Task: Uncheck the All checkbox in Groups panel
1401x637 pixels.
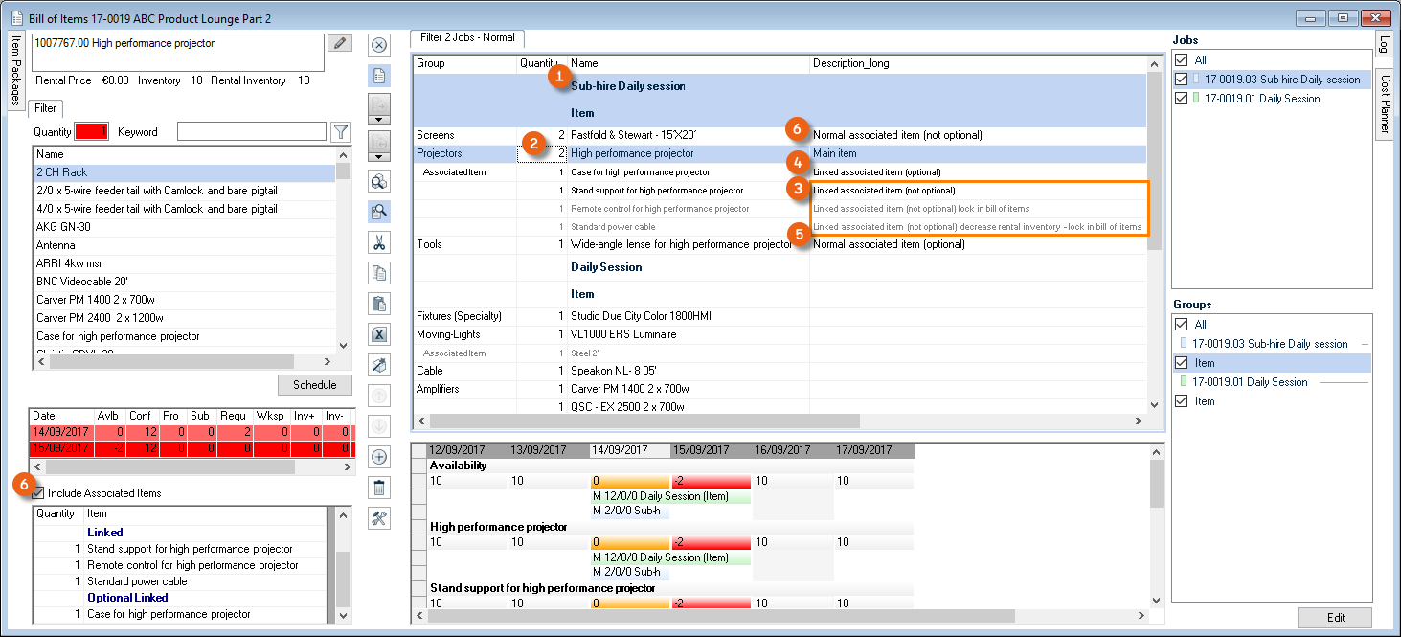Action: [x=1182, y=325]
